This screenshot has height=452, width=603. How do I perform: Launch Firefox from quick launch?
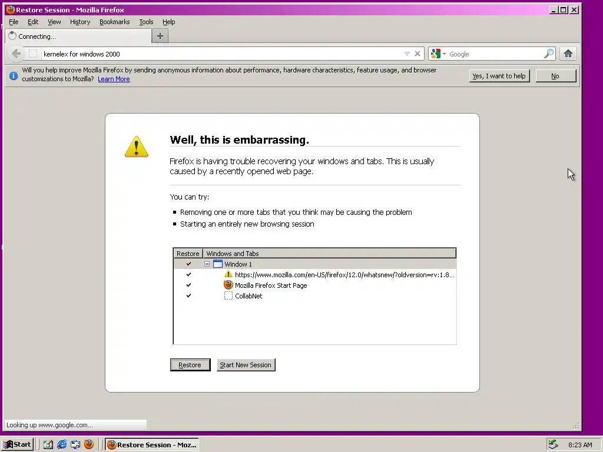pos(89,444)
